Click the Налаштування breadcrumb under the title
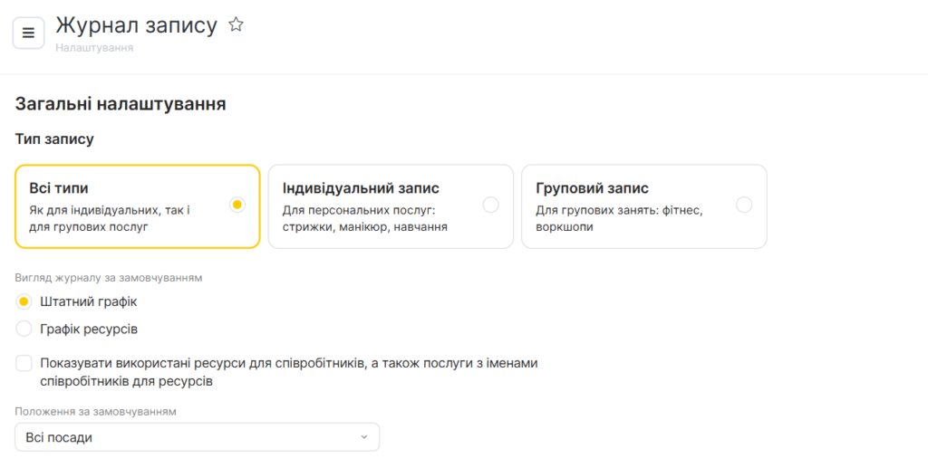 click(x=94, y=48)
